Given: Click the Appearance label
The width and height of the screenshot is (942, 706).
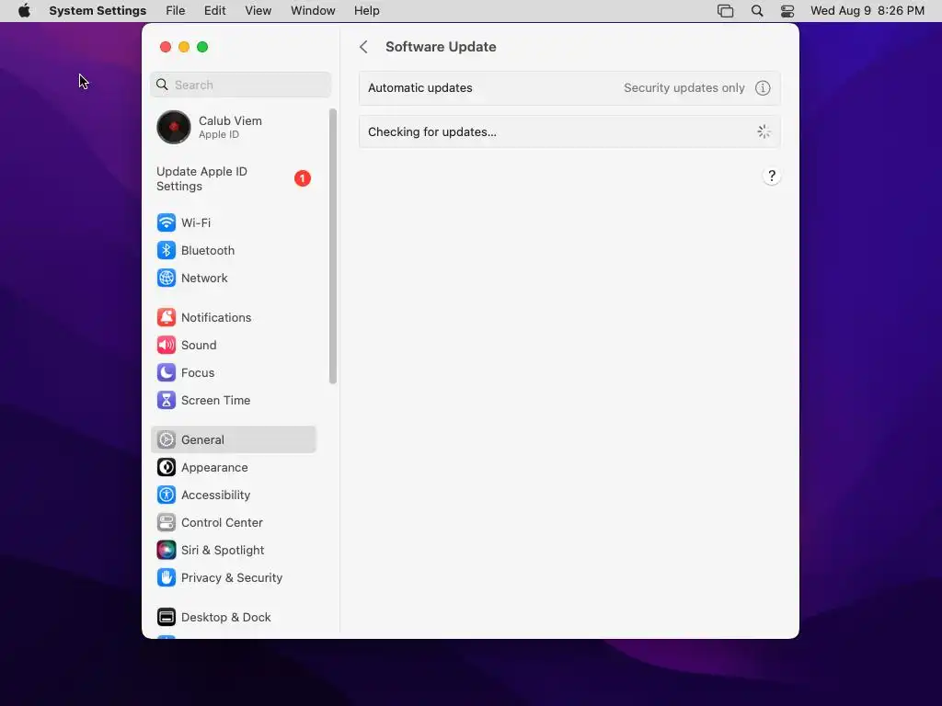Looking at the screenshot, I should [214, 468].
